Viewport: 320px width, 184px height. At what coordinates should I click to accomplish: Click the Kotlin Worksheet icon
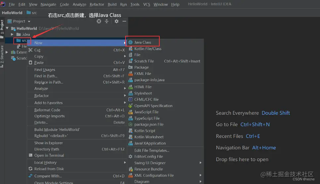click(131, 137)
